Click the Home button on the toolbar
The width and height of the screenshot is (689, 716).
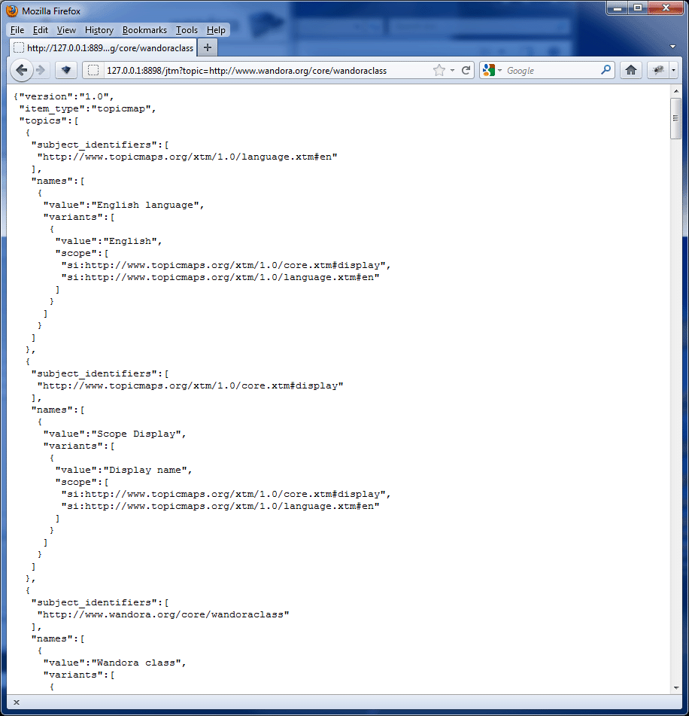tap(631, 70)
